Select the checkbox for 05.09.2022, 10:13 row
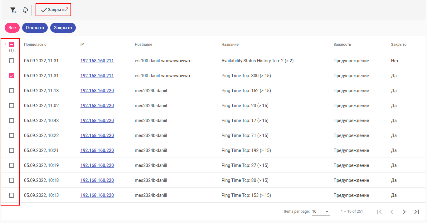This screenshot has height=223, width=427. (x=12, y=195)
